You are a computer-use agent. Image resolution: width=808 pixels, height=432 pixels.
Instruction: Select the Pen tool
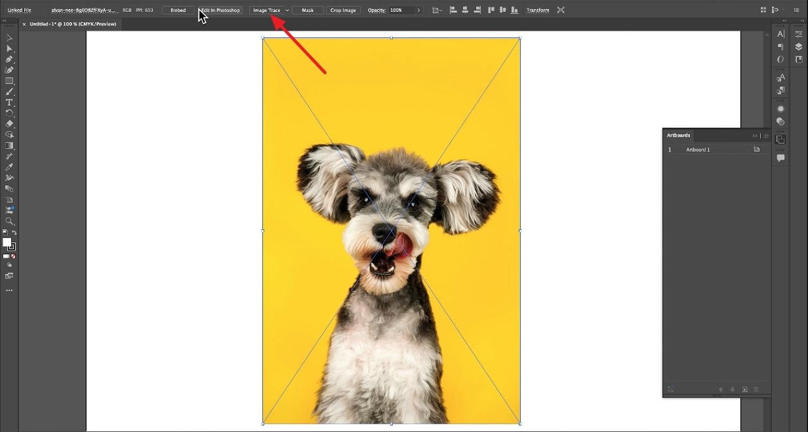[9, 60]
